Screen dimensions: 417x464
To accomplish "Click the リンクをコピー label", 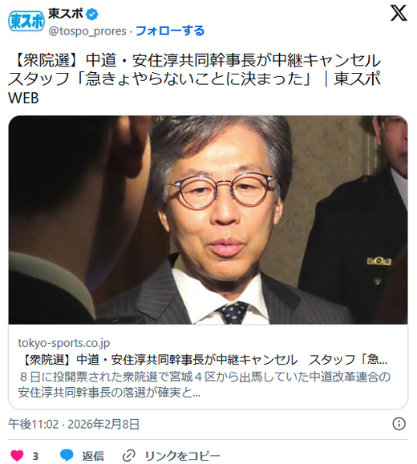I will [183, 456].
